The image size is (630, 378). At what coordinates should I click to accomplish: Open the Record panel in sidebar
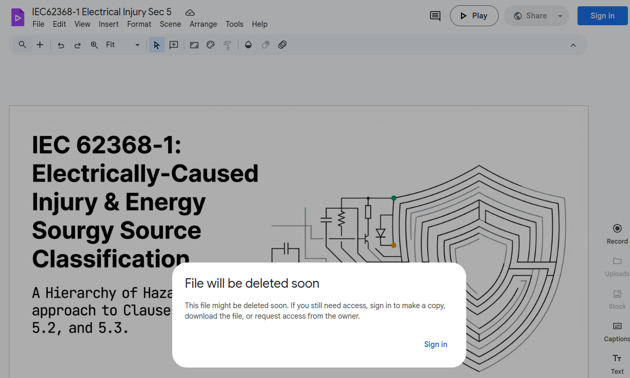[617, 234]
